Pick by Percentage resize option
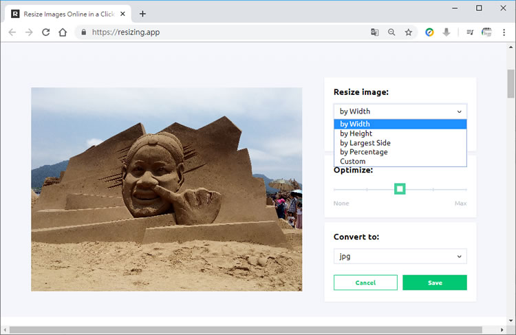This screenshot has height=335, width=516. coord(363,152)
